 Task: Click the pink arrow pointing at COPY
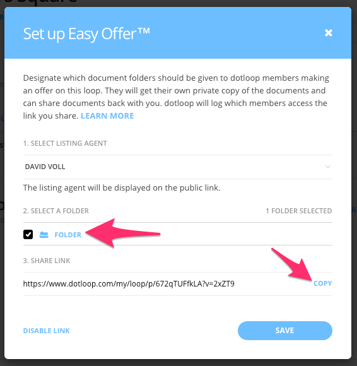(x=292, y=264)
